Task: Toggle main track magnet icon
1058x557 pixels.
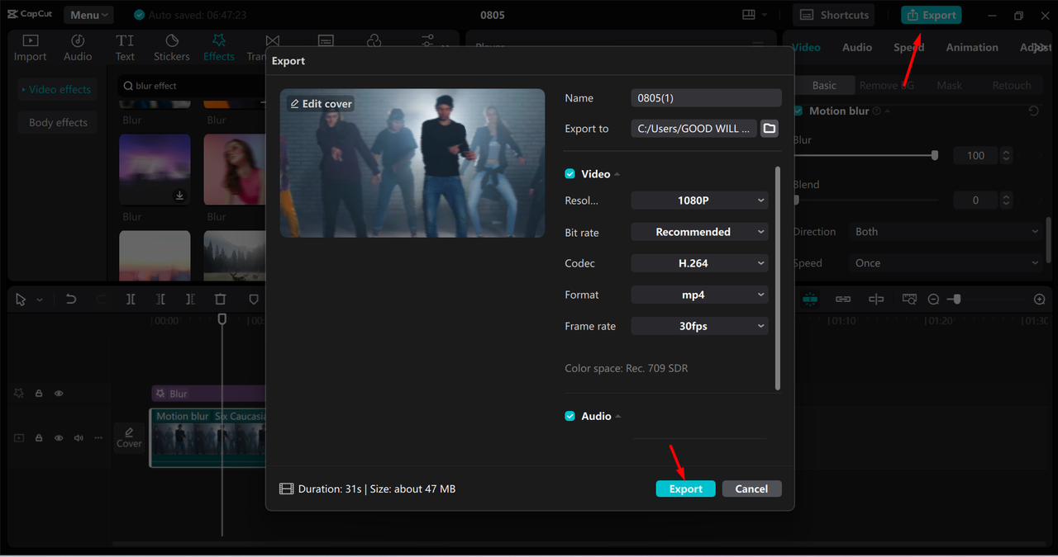Action: point(809,299)
